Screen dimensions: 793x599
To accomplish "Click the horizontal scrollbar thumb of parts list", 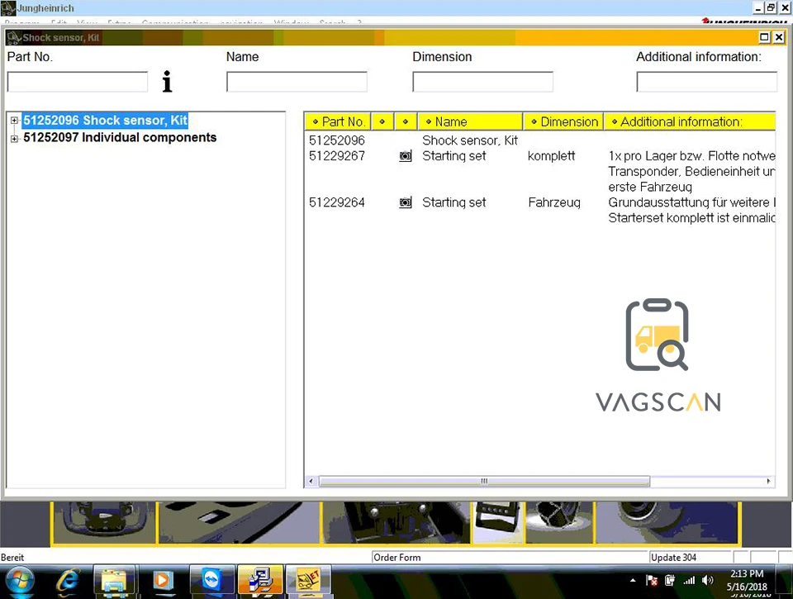I will (484, 481).
